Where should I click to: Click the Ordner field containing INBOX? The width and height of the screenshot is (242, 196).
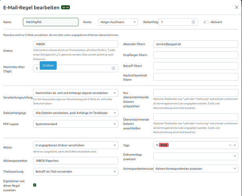point(75,44)
